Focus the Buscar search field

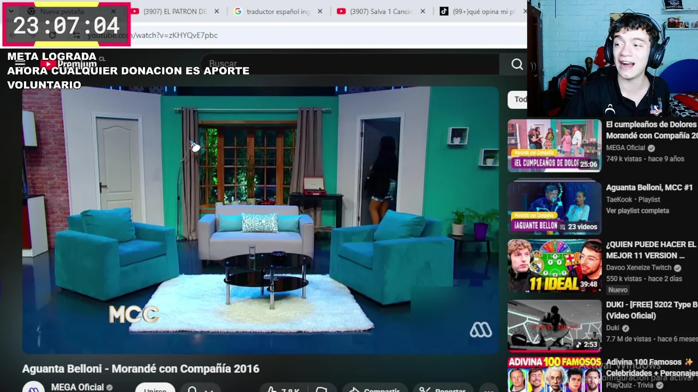[x=349, y=64]
